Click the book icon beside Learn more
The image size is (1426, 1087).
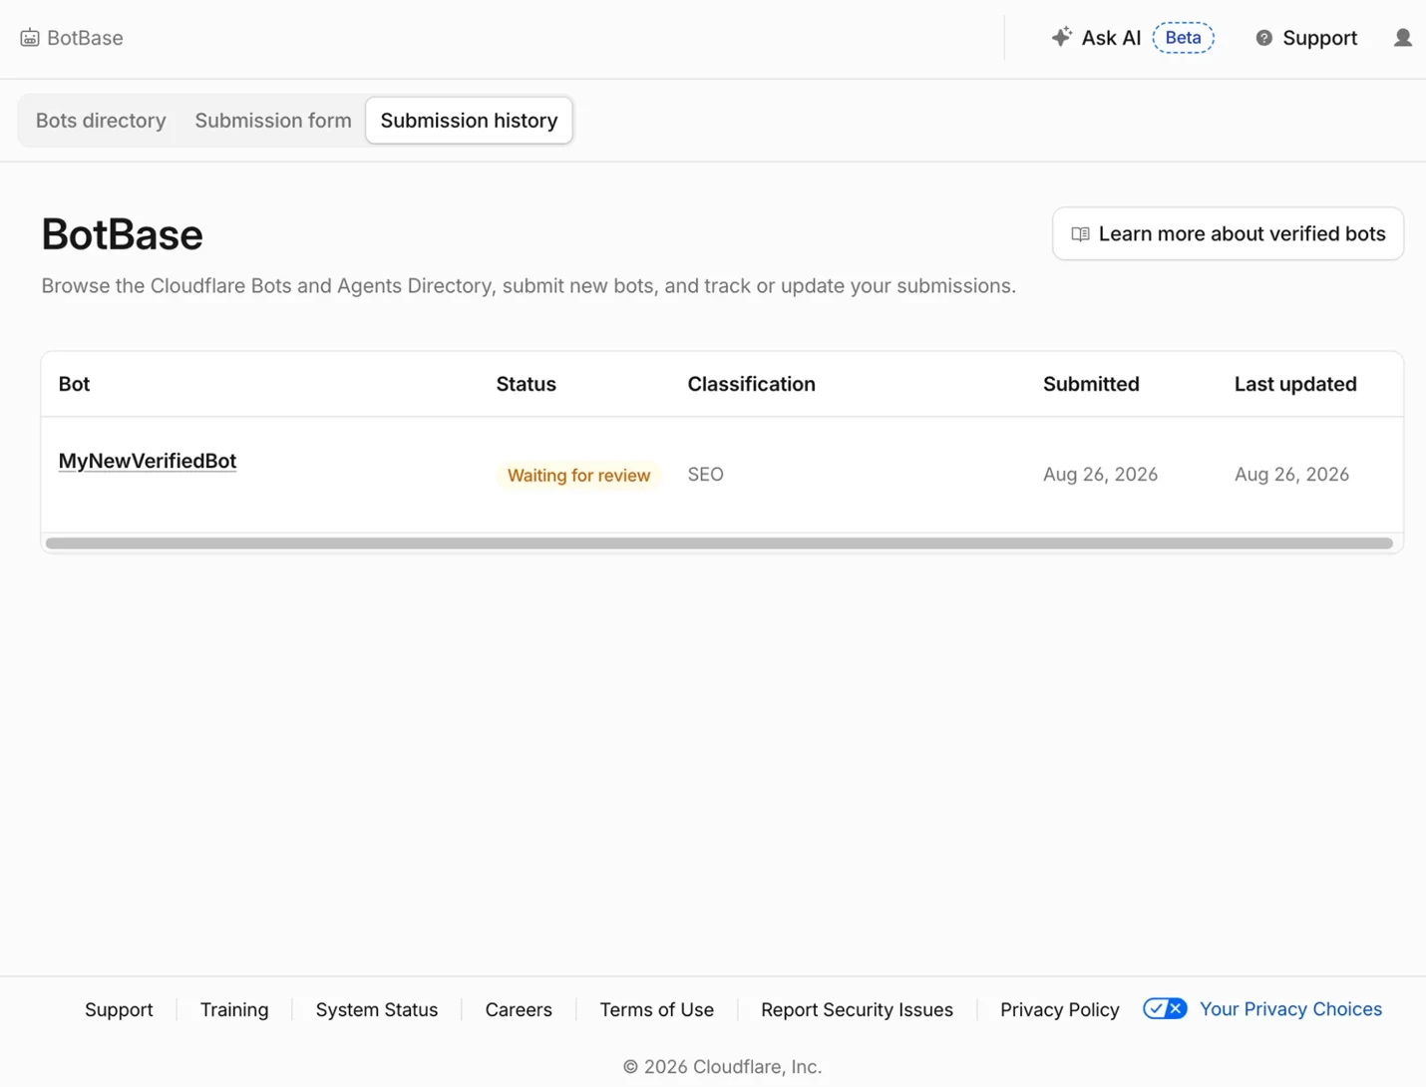pos(1080,234)
